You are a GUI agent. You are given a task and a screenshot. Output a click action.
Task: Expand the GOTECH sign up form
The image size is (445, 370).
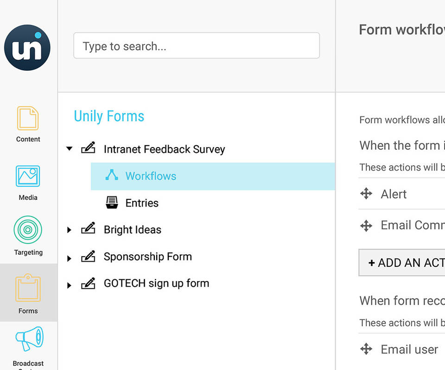[70, 285]
